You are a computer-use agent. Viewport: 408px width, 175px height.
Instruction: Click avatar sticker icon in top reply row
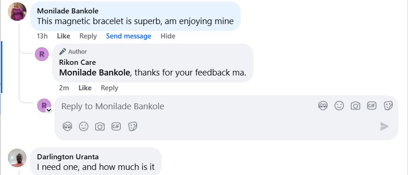[322, 106]
